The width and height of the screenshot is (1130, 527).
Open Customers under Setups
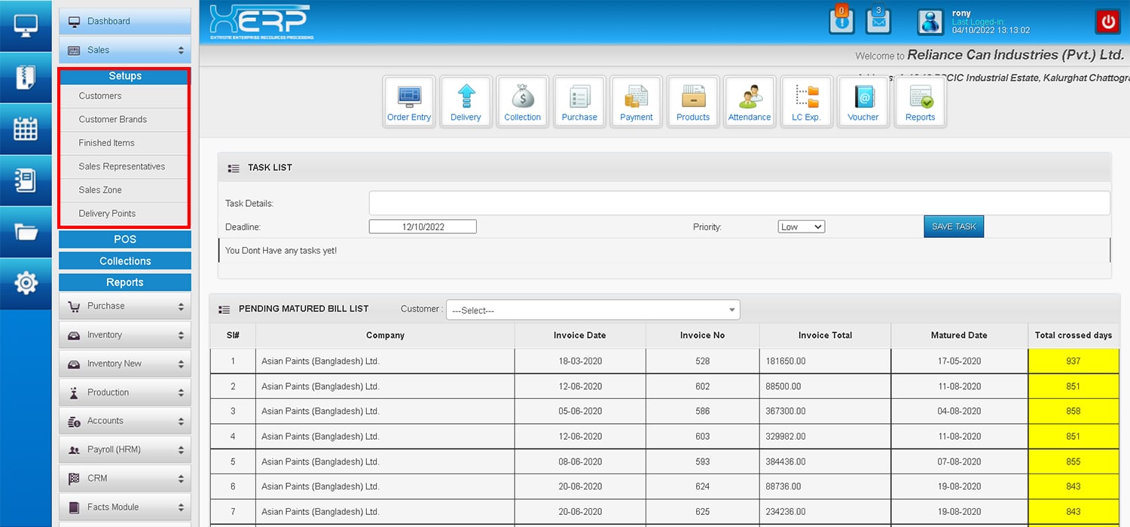100,96
